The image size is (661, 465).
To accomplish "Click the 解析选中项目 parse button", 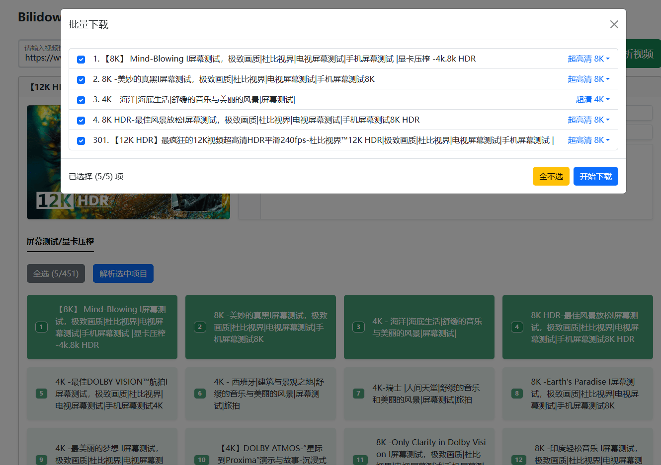I will point(123,273).
